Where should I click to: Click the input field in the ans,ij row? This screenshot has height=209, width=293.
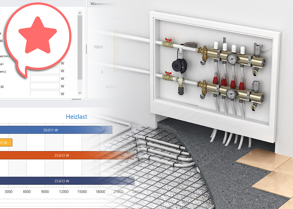coord(45,71)
